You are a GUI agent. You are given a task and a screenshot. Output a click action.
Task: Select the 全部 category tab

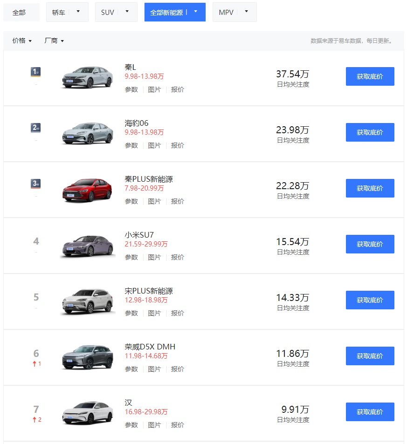coord(19,13)
